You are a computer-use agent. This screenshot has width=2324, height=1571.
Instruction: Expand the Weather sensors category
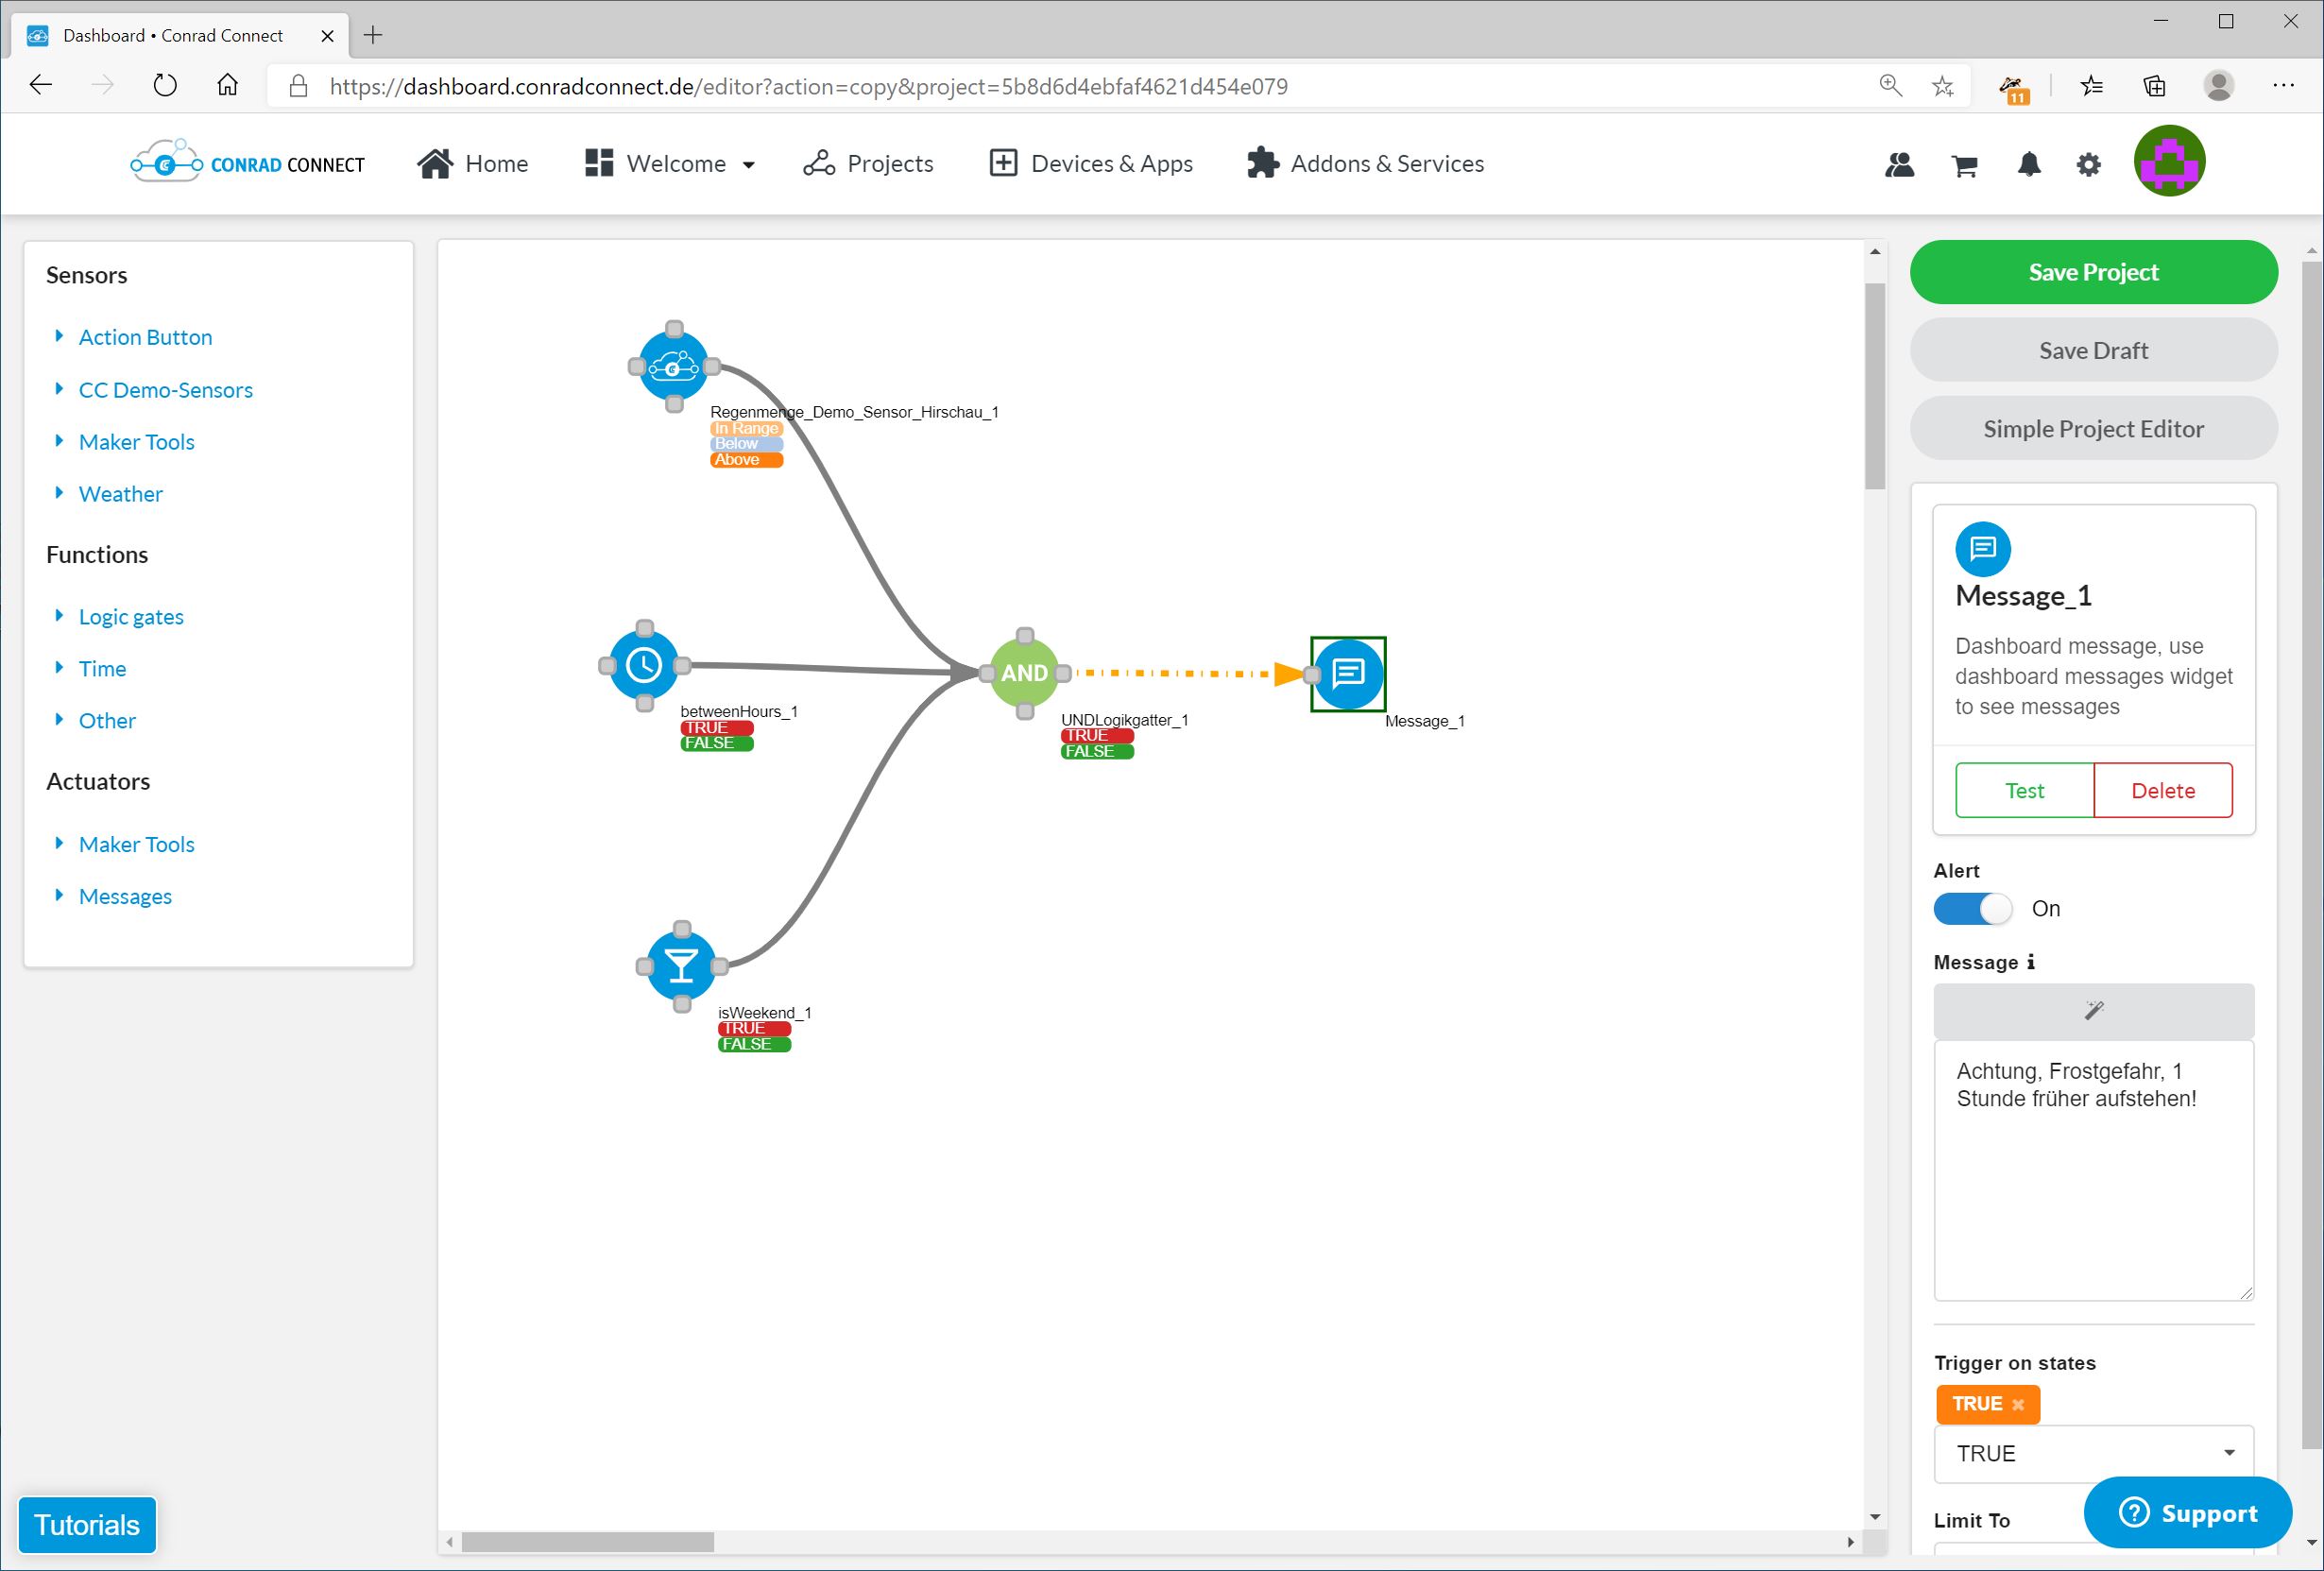tap(120, 494)
